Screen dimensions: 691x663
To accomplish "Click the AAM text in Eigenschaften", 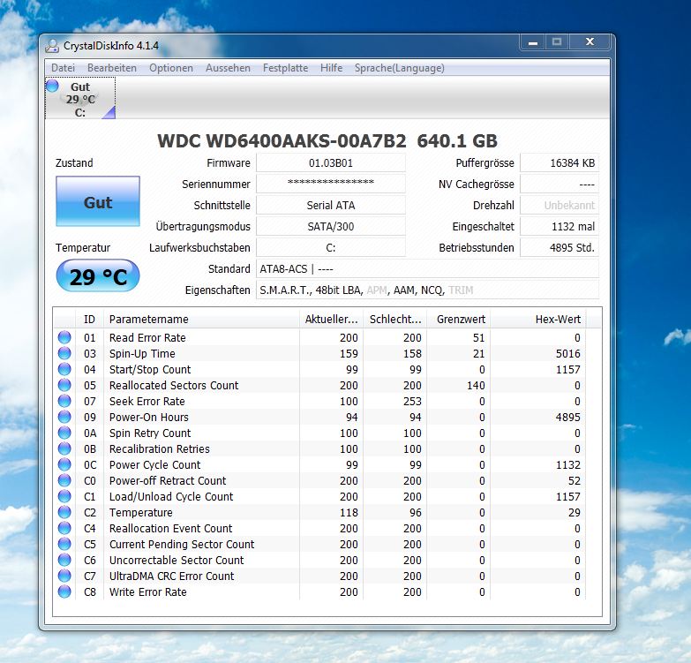I will pyautogui.click(x=403, y=290).
